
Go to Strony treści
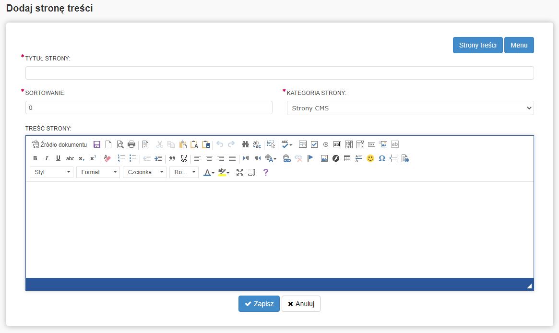(477, 45)
